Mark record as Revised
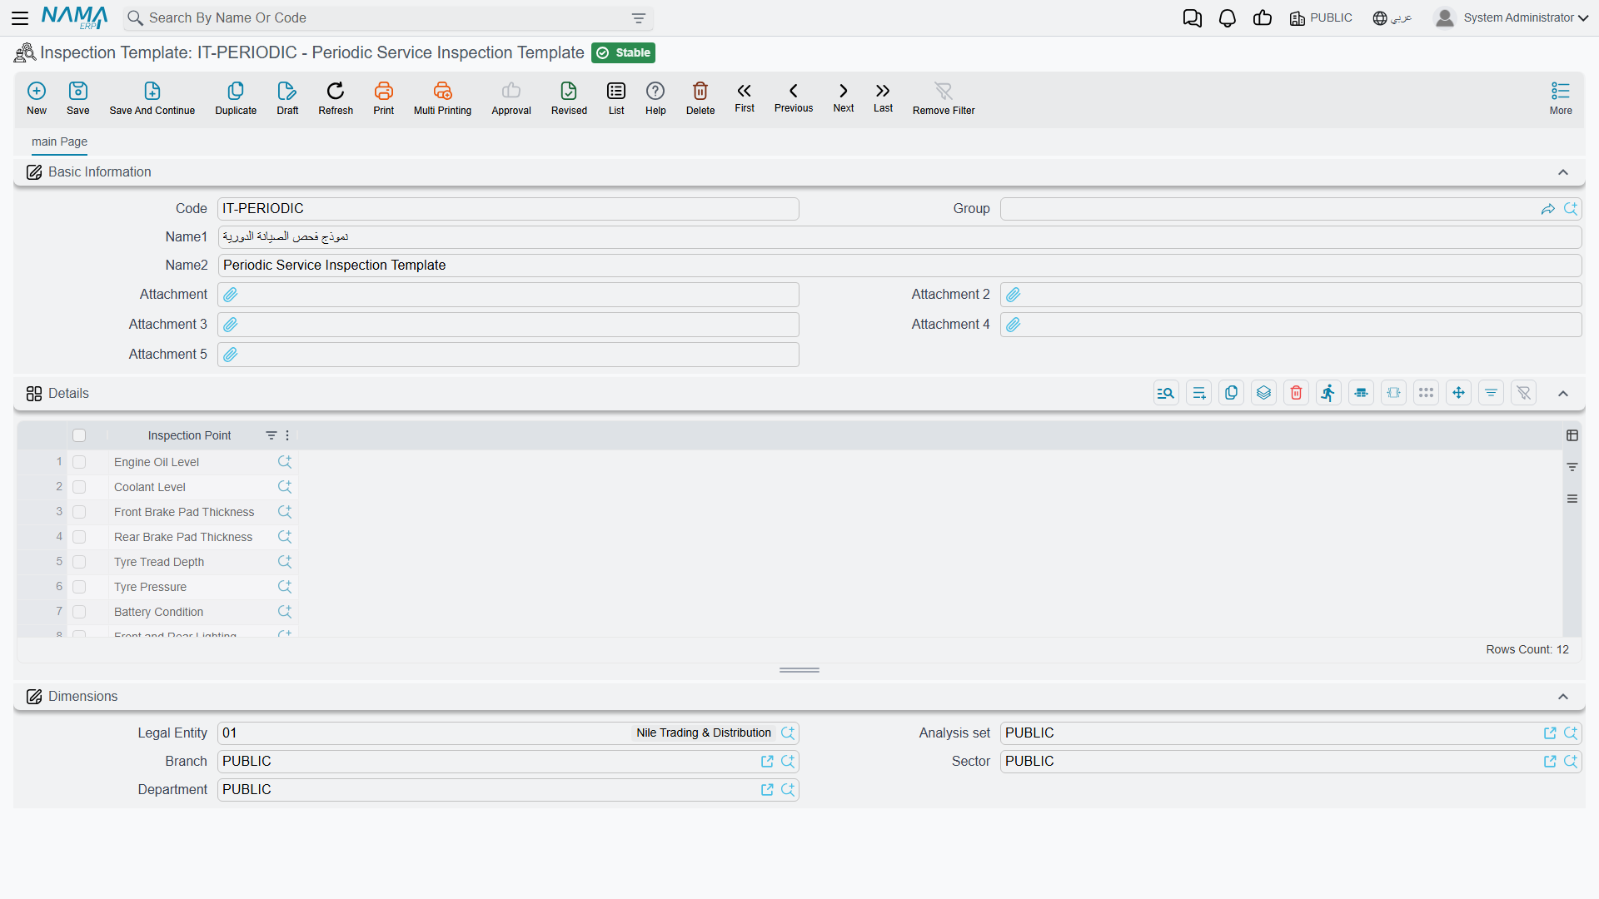 point(569,97)
